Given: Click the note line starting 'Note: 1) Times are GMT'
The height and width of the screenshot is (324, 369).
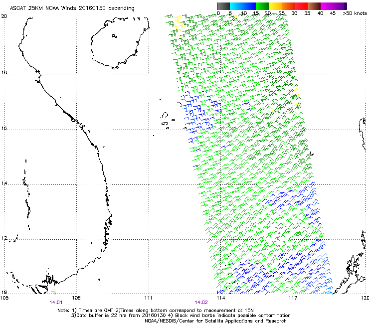Looking at the screenshot, I should pos(156,311).
